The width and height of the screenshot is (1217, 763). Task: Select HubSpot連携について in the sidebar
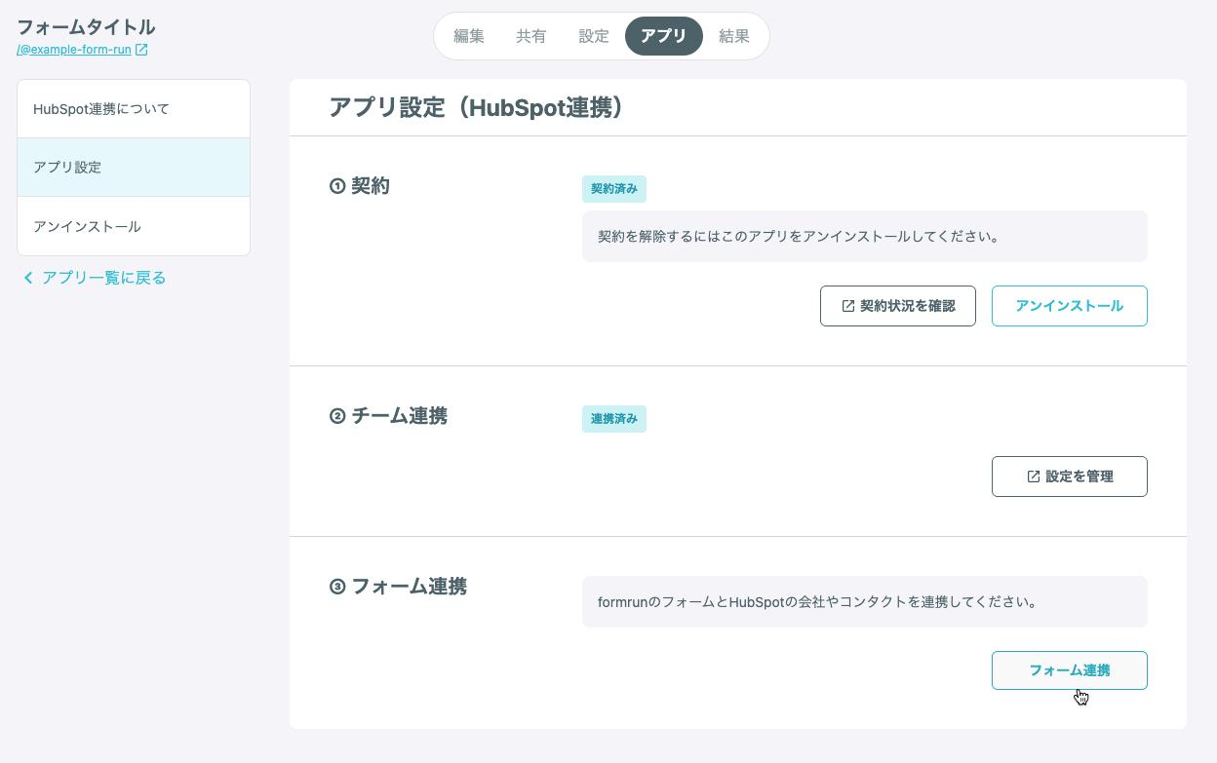point(134,109)
